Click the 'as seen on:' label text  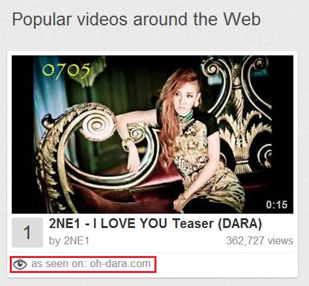(59, 264)
